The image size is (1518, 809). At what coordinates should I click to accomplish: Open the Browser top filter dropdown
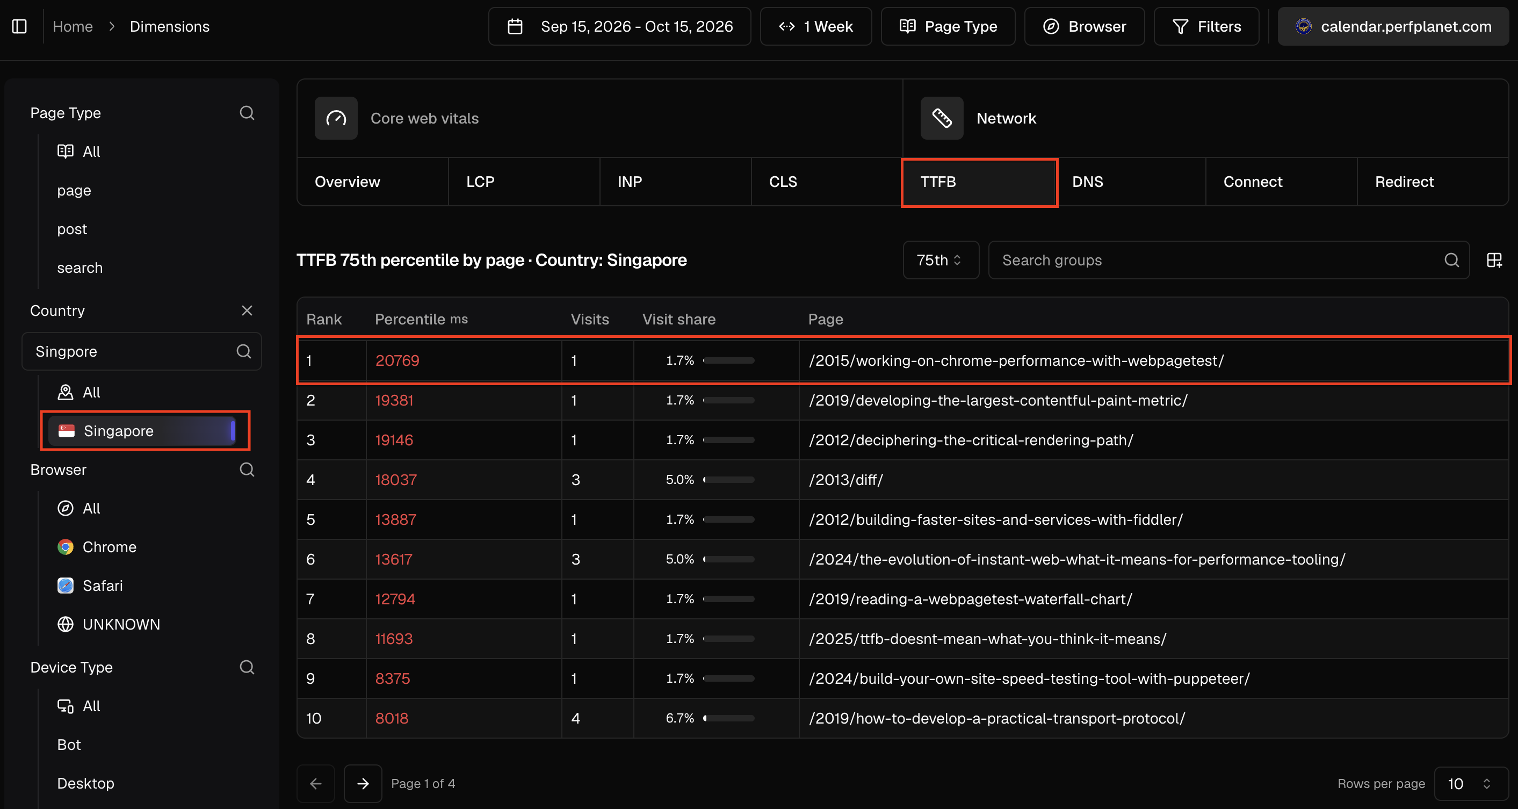point(1085,26)
